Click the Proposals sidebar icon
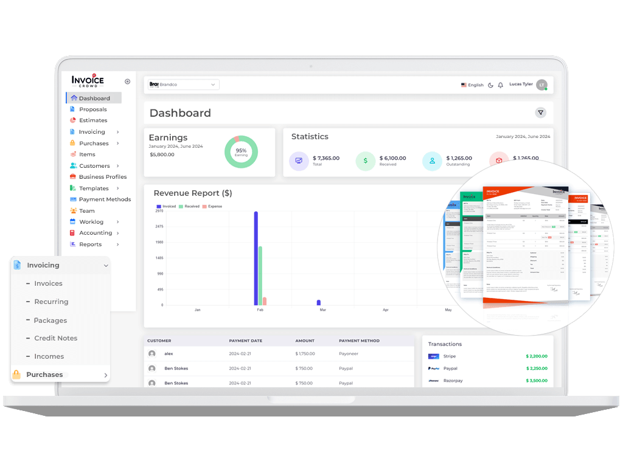This screenshot has height=456, width=623. click(73, 109)
